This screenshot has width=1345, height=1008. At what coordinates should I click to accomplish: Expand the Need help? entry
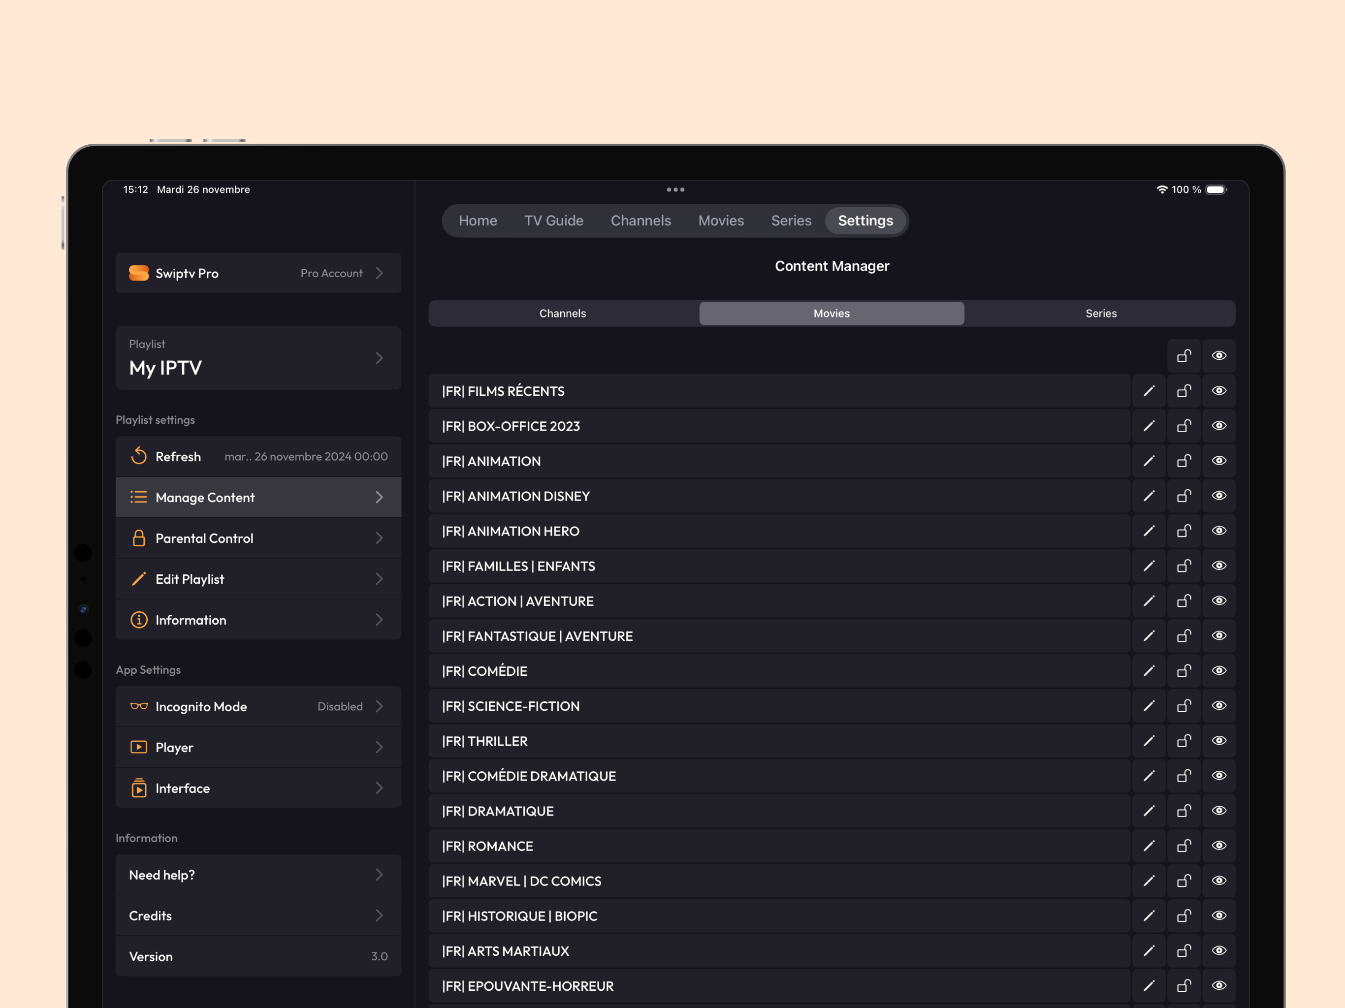pos(380,875)
